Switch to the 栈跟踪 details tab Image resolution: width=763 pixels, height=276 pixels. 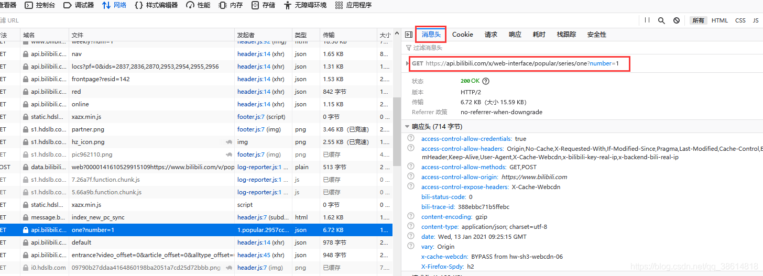[566, 35]
